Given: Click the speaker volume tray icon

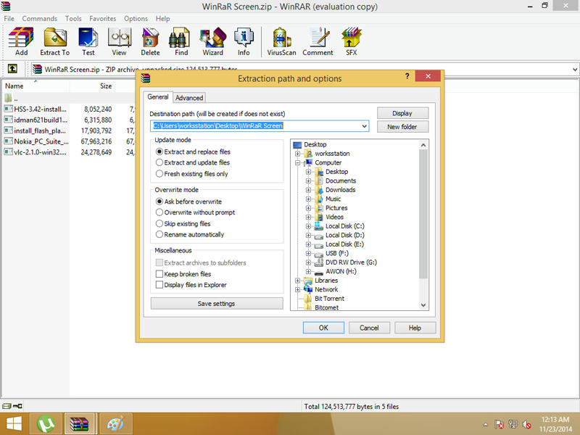Looking at the screenshot, I should pyautogui.click(x=527, y=425).
